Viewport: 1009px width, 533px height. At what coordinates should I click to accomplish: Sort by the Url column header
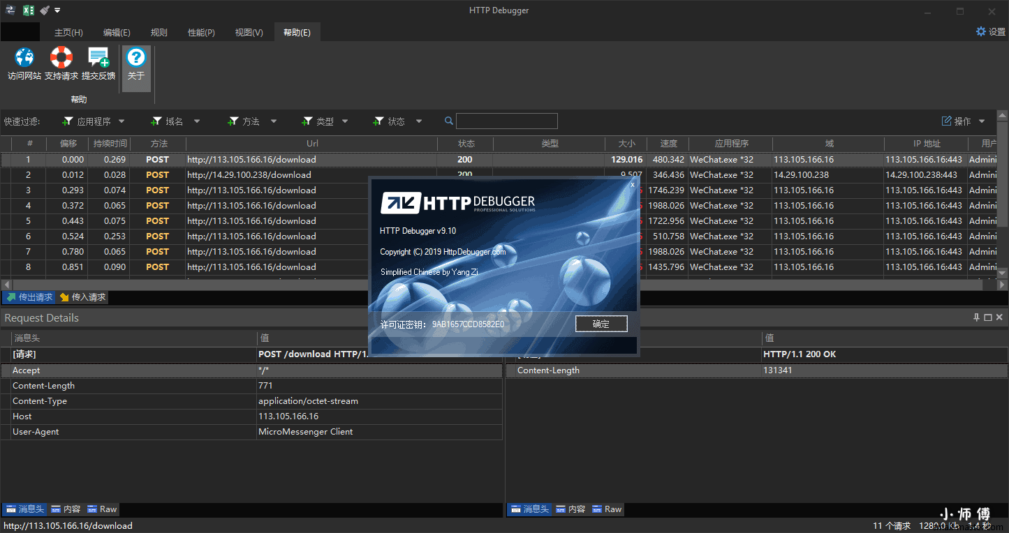click(x=312, y=144)
